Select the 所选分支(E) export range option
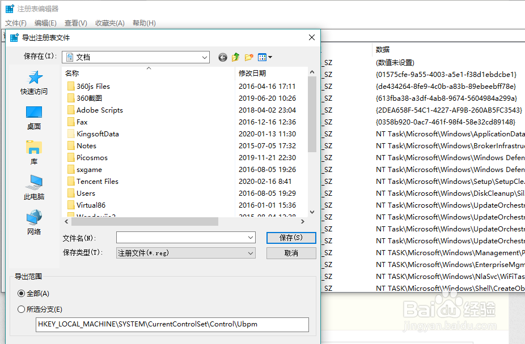 [40, 309]
